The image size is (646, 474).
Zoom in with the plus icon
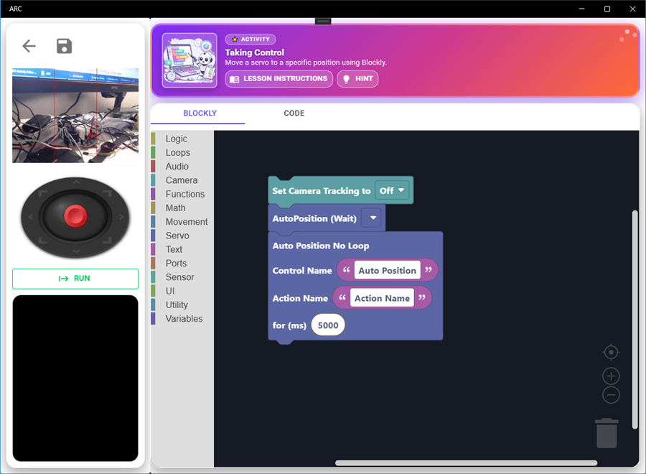point(611,376)
